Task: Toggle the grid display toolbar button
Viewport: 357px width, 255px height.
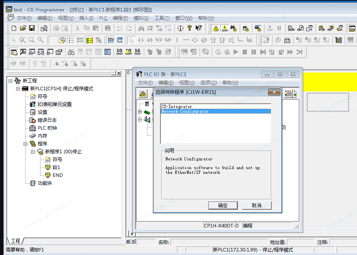Action: click(x=53, y=40)
